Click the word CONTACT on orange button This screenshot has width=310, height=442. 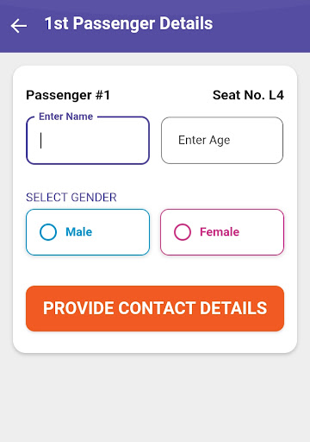click(x=157, y=308)
